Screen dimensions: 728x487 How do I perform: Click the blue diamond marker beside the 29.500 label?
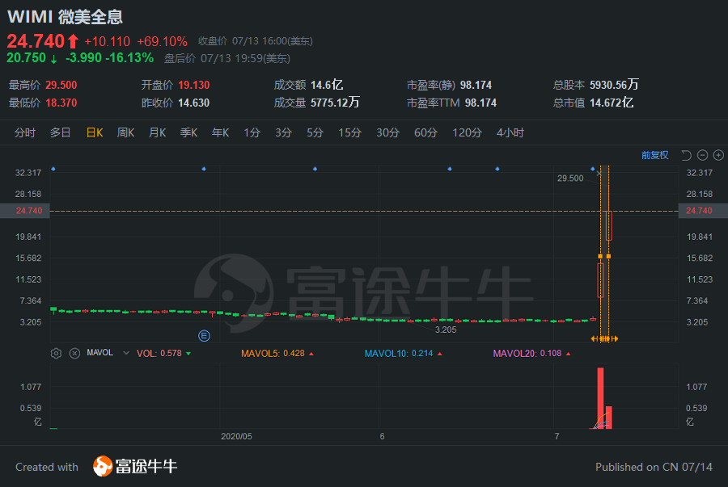592,169
